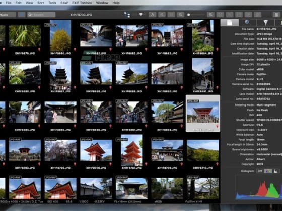The height and width of the screenshot is (211, 282).
Task: Click the JPG+RAF badge on XH1F8703.JPG
Action: [15, 140]
